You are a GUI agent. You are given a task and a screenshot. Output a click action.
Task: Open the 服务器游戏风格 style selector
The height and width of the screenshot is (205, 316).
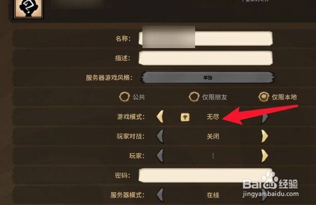[207, 78]
